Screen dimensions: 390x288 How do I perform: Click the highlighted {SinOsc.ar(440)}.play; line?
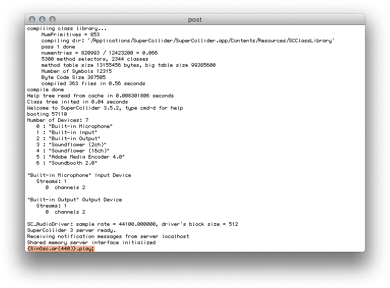[61, 249]
